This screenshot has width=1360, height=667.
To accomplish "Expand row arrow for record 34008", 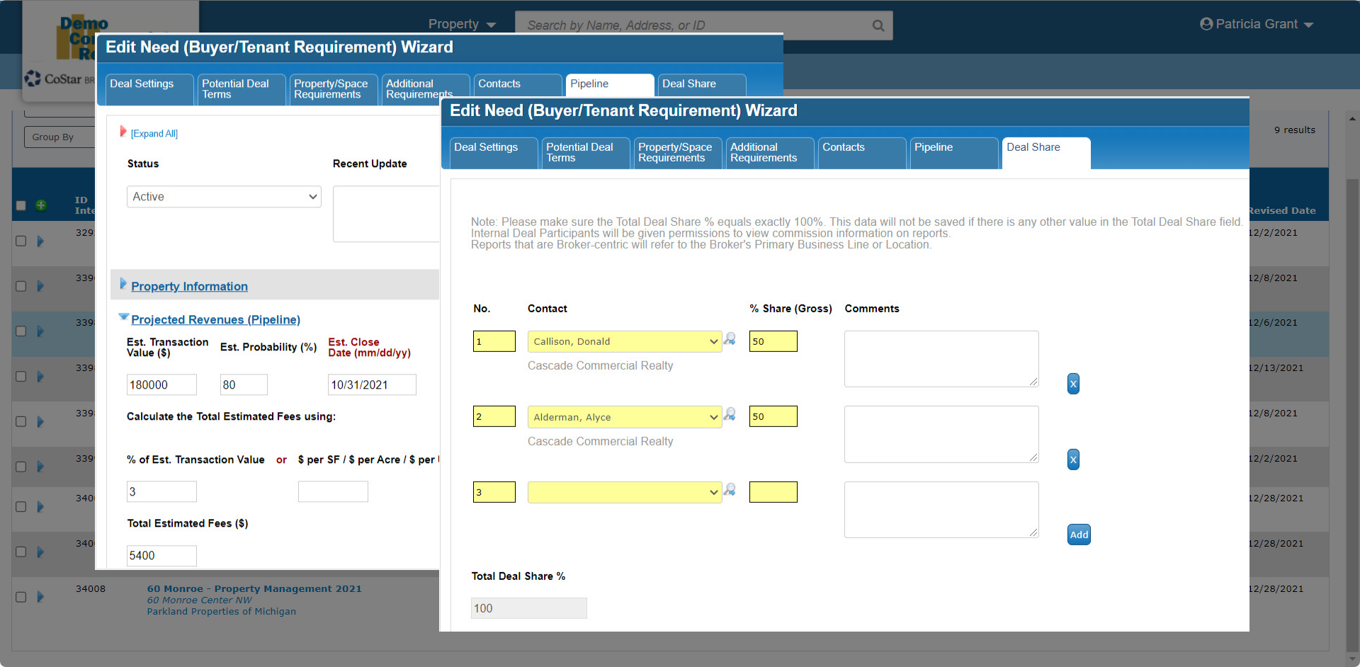I will [x=40, y=597].
